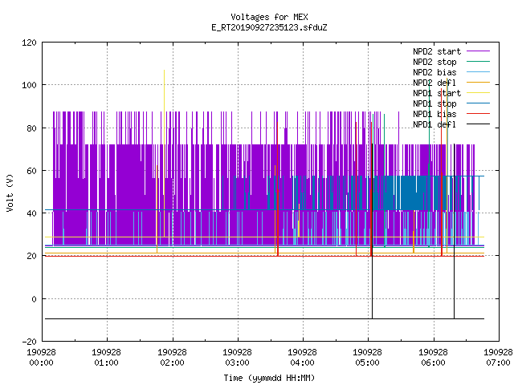Click the NPD2 bias legend label

click(x=434, y=72)
